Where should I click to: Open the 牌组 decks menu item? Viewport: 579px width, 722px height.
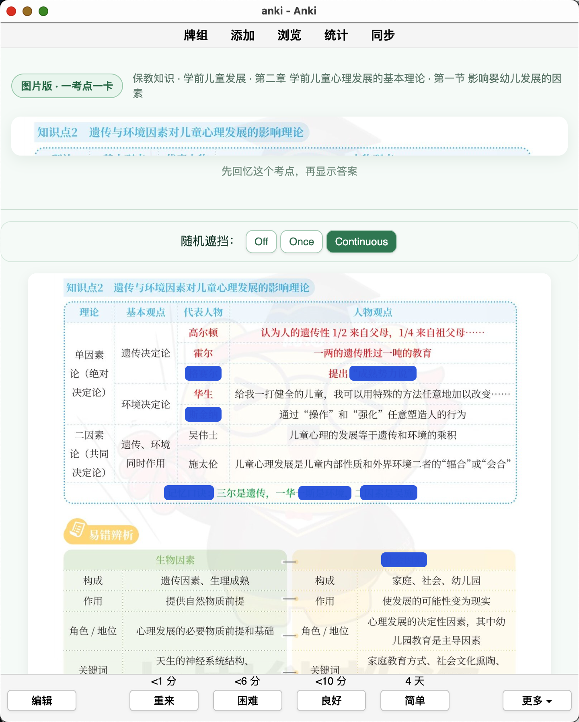(x=195, y=35)
